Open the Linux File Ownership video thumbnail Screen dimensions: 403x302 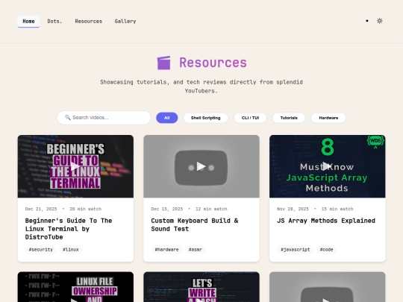[75, 287]
